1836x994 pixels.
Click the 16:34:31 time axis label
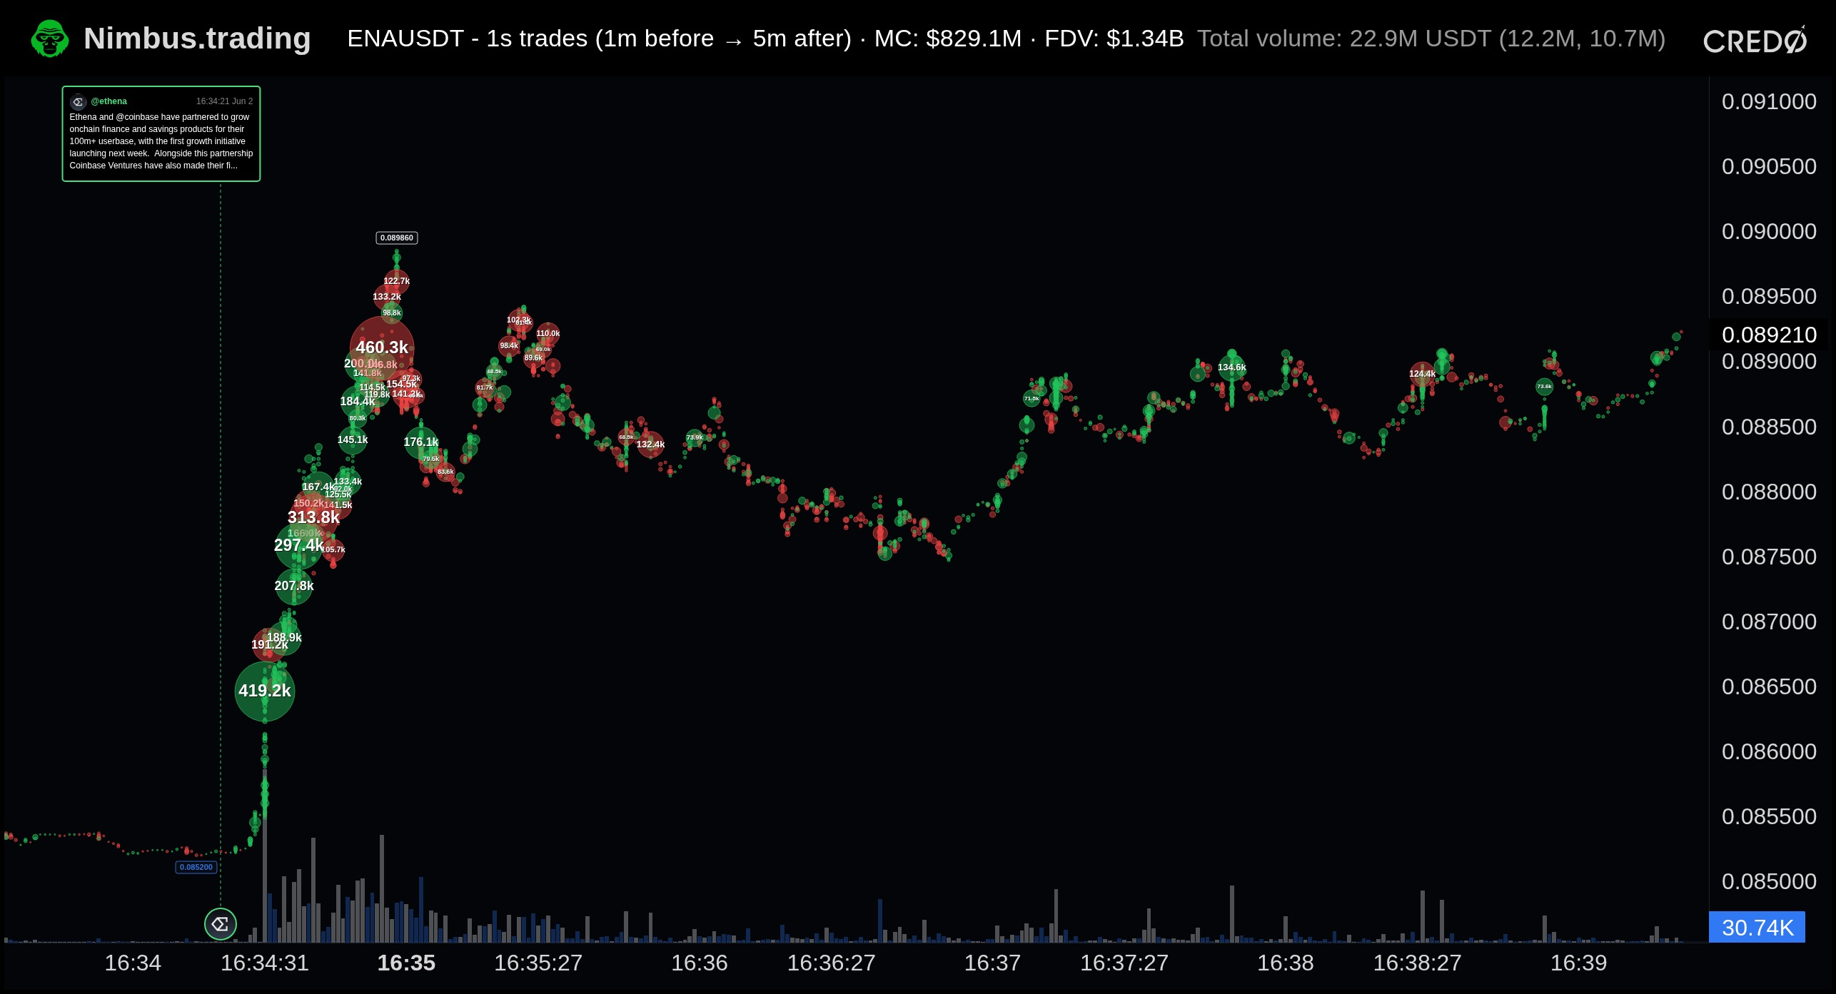click(x=265, y=963)
